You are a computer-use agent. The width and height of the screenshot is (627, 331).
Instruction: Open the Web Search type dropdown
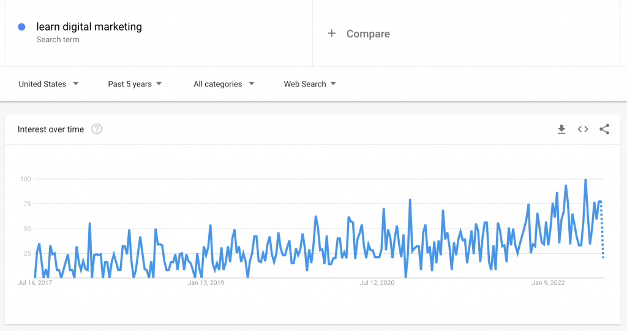click(310, 84)
